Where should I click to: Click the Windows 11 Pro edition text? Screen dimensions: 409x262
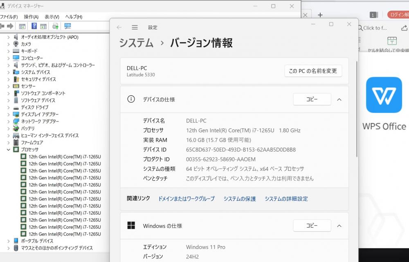206,247
